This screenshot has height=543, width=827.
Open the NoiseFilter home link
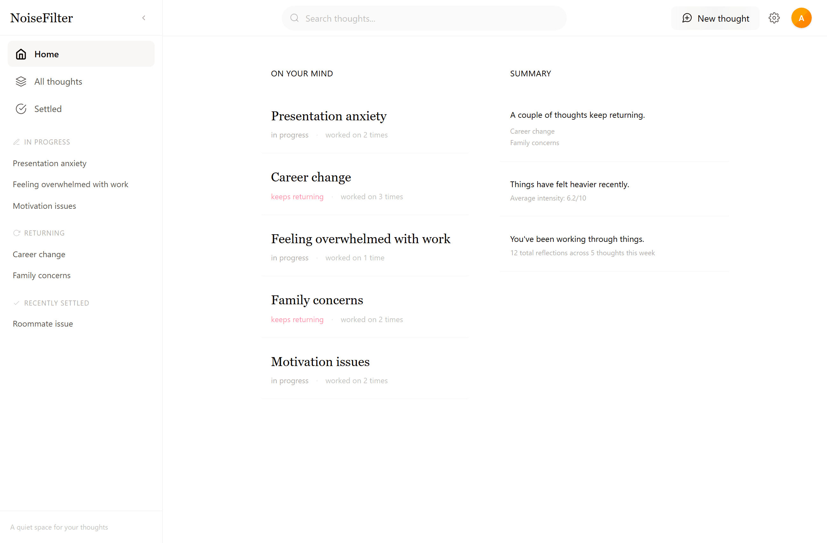41,18
